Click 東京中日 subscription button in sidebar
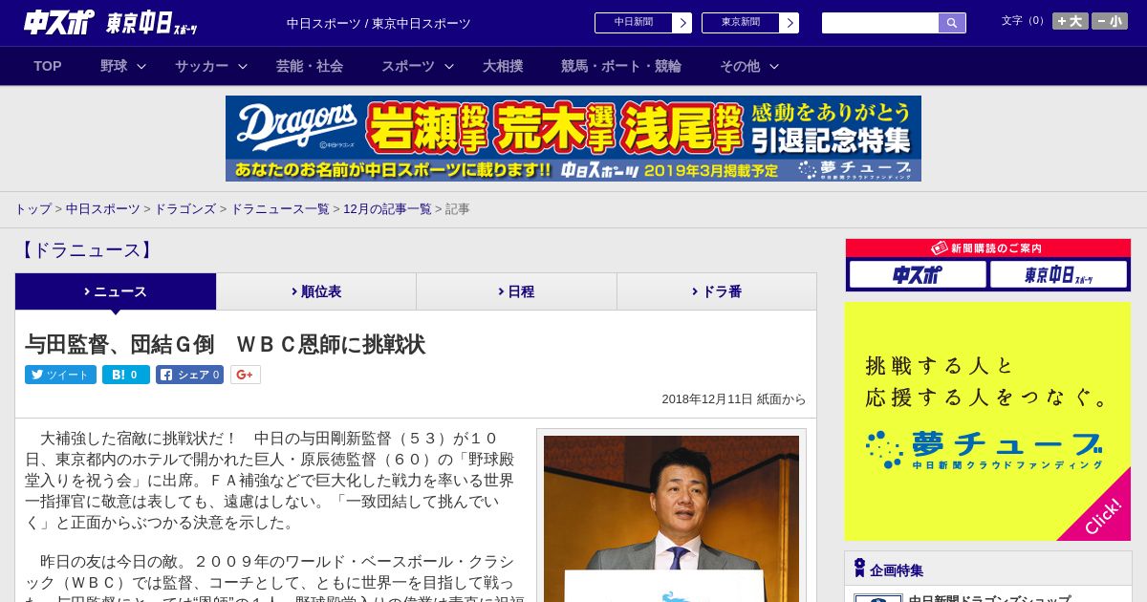1147x602 pixels. [x=1059, y=275]
